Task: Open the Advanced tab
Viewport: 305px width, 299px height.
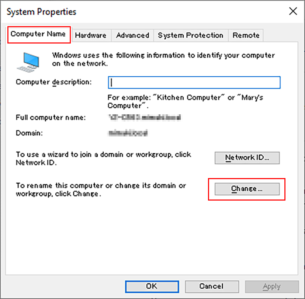Action: (x=132, y=35)
